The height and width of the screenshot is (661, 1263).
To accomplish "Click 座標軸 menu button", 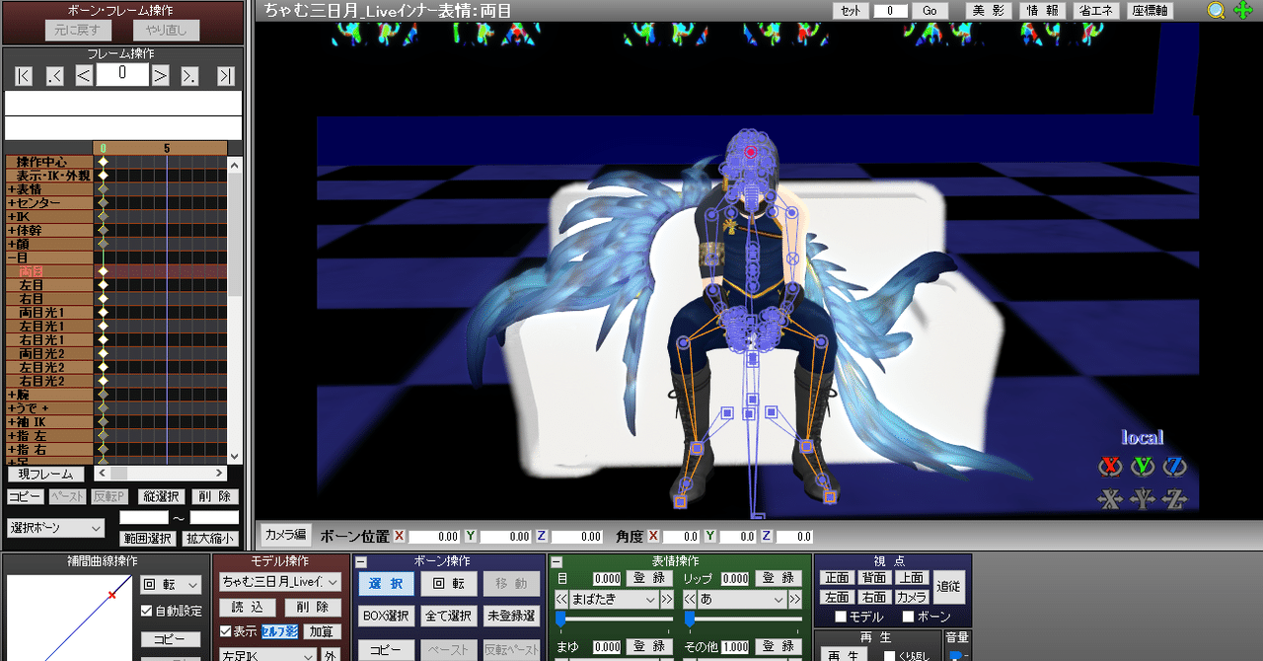I will point(1150,11).
